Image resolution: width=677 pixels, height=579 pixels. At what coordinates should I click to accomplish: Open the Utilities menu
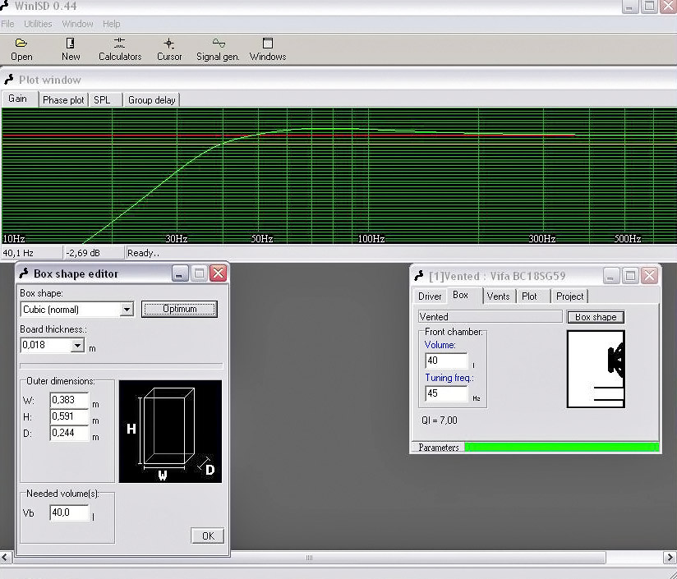38,24
